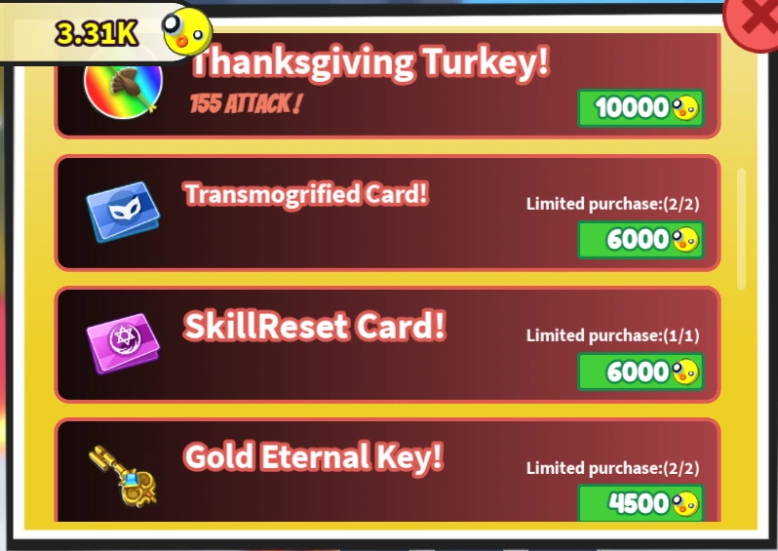Click the Transmogrified Card! title text

[x=306, y=194]
